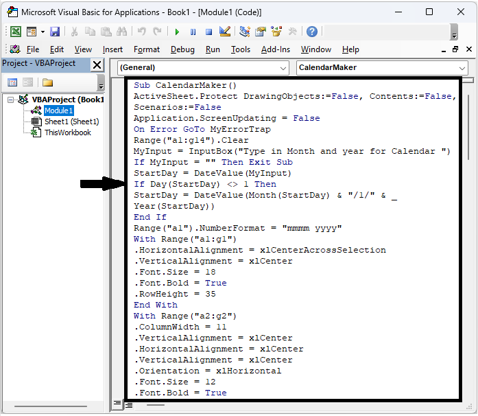Screen dimensions: 478x416
Task: Toggle Design Mode icon
Action: click(x=225, y=32)
